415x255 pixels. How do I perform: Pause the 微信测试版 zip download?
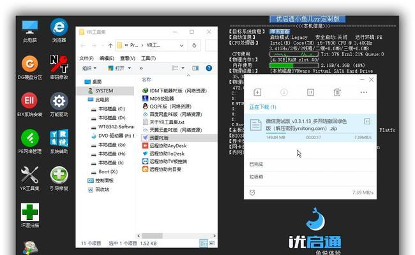(x=367, y=121)
